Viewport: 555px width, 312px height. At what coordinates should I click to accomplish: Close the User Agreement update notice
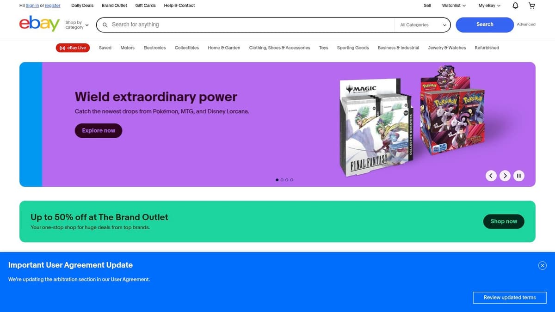click(x=543, y=265)
